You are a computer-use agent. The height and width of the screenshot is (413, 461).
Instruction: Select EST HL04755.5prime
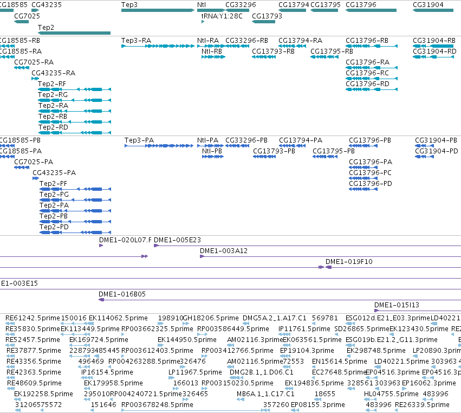pyautogui.click(x=391, y=394)
